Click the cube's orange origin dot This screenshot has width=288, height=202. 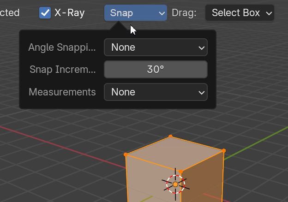pyautogui.click(x=175, y=184)
